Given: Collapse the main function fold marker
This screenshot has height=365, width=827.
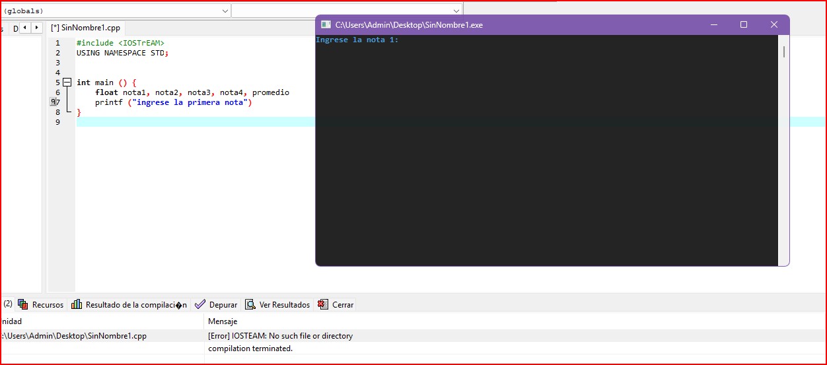Looking at the screenshot, I should click(67, 83).
